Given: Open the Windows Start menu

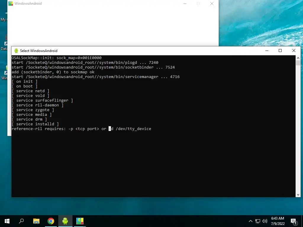Looking at the screenshot, I should (x=7, y=221).
